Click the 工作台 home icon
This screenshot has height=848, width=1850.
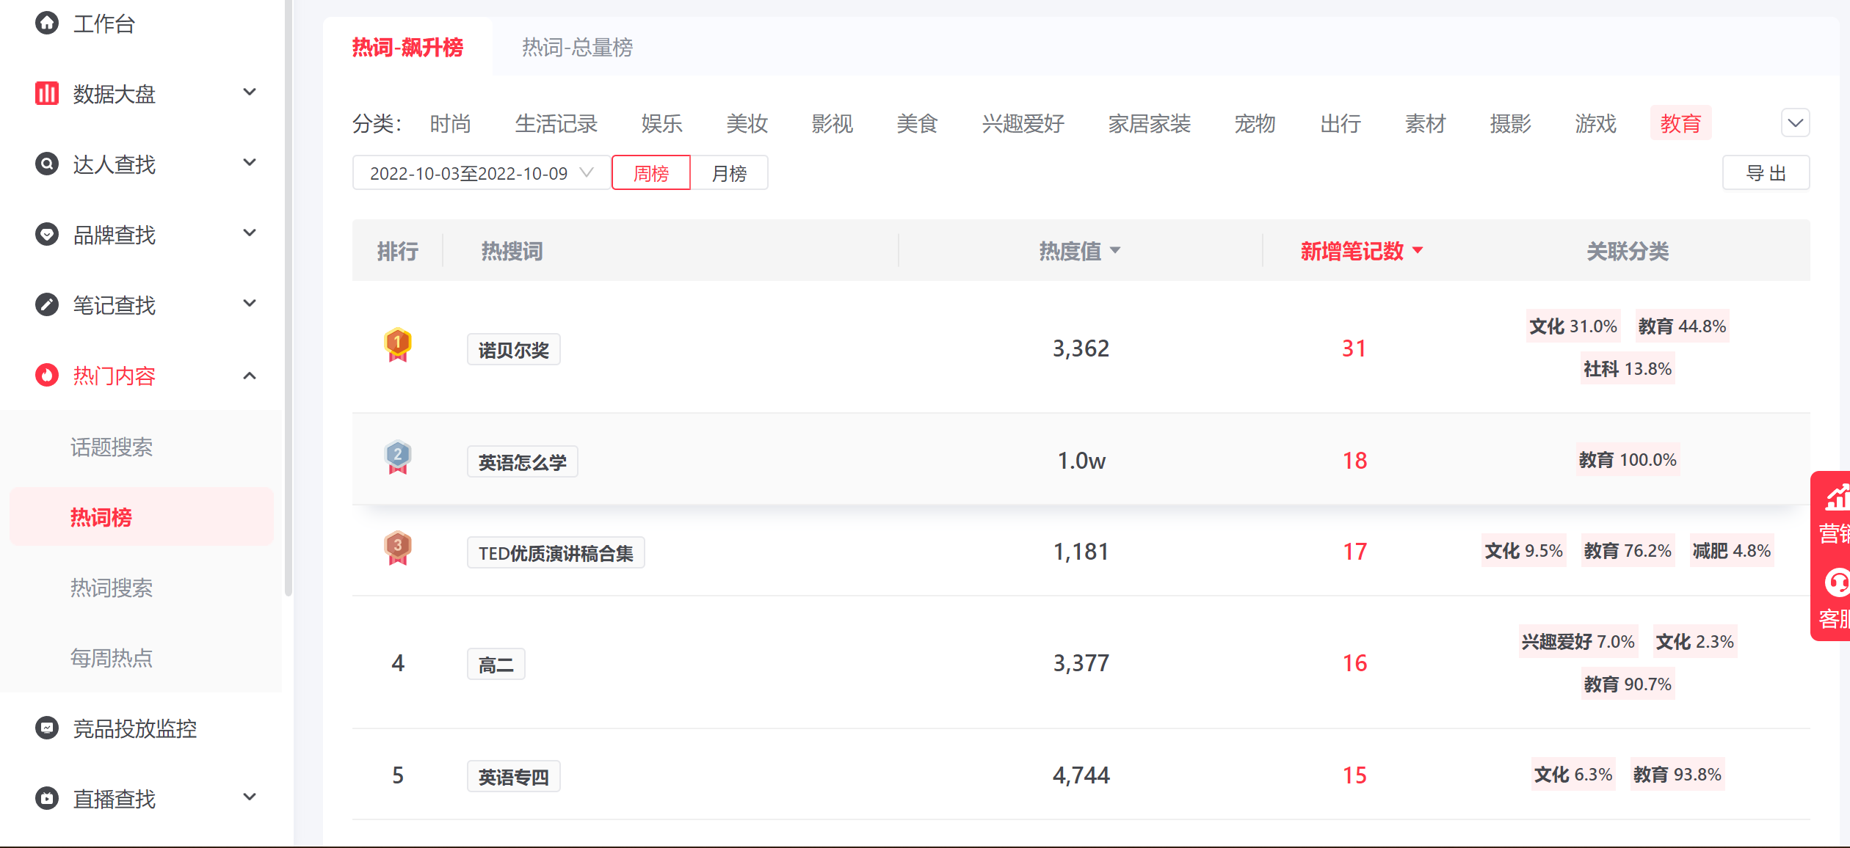[x=47, y=23]
